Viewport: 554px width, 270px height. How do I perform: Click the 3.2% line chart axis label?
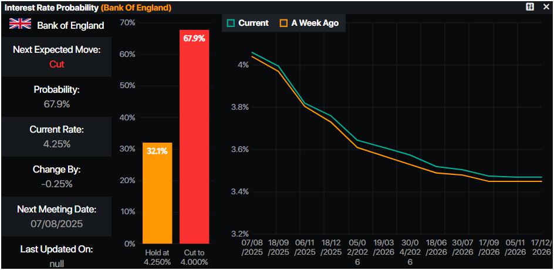[241, 234]
